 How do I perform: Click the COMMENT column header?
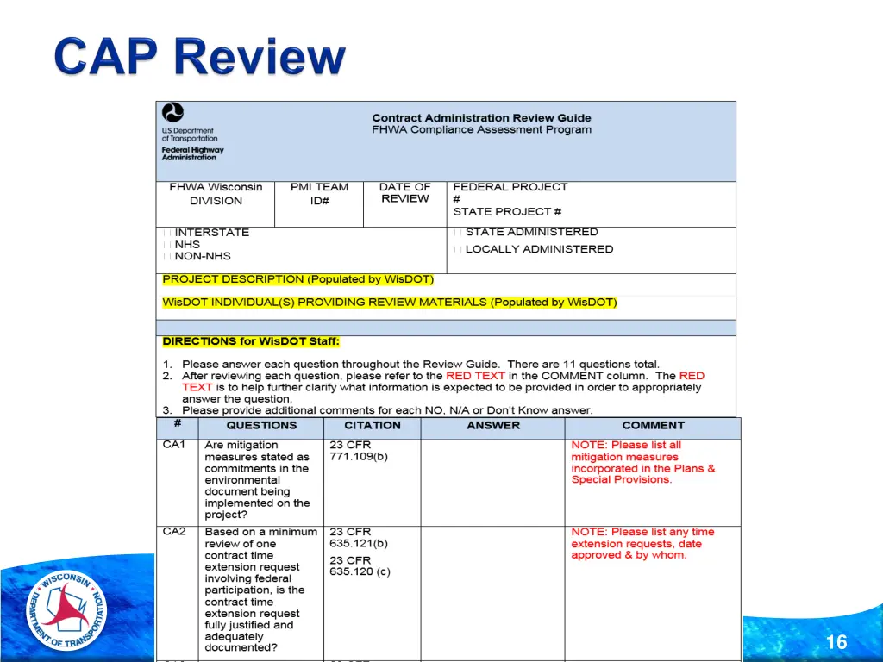click(x=654, y=428)
